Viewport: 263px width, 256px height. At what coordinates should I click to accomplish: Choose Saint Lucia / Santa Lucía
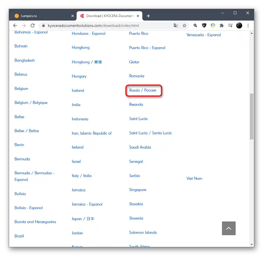pyautogui.click(x=150, y=133)
